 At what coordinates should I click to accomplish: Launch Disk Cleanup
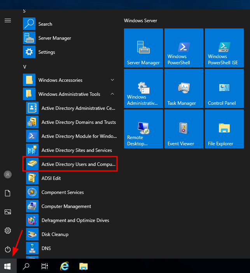pyautogui.click(x=71, y=234)
